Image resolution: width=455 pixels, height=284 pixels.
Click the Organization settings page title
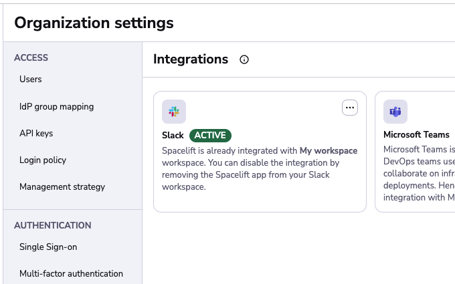coord(94,23)
